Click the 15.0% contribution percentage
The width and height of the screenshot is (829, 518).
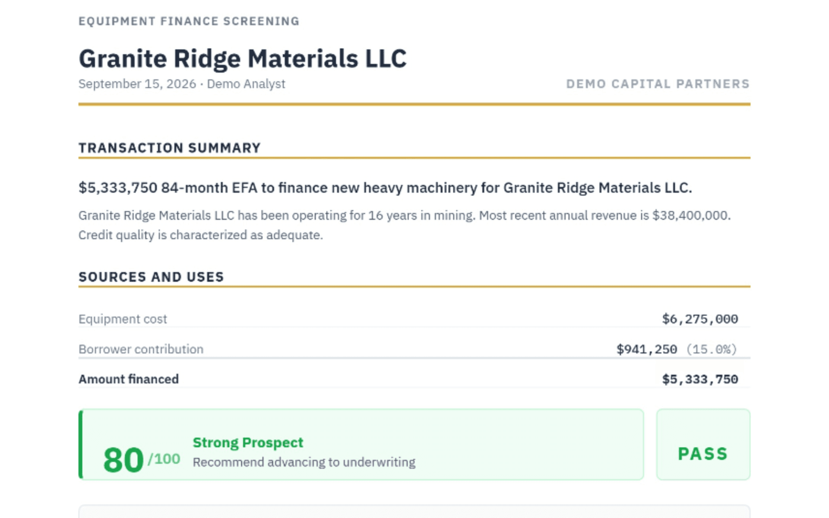click(711, 349)
